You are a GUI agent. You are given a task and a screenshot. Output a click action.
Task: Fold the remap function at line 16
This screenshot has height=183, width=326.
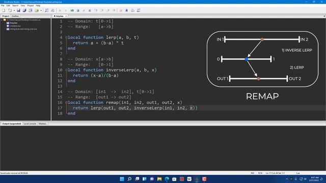(66, 103)
